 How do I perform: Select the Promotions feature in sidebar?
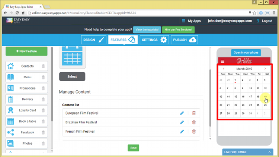click(26, 88)
